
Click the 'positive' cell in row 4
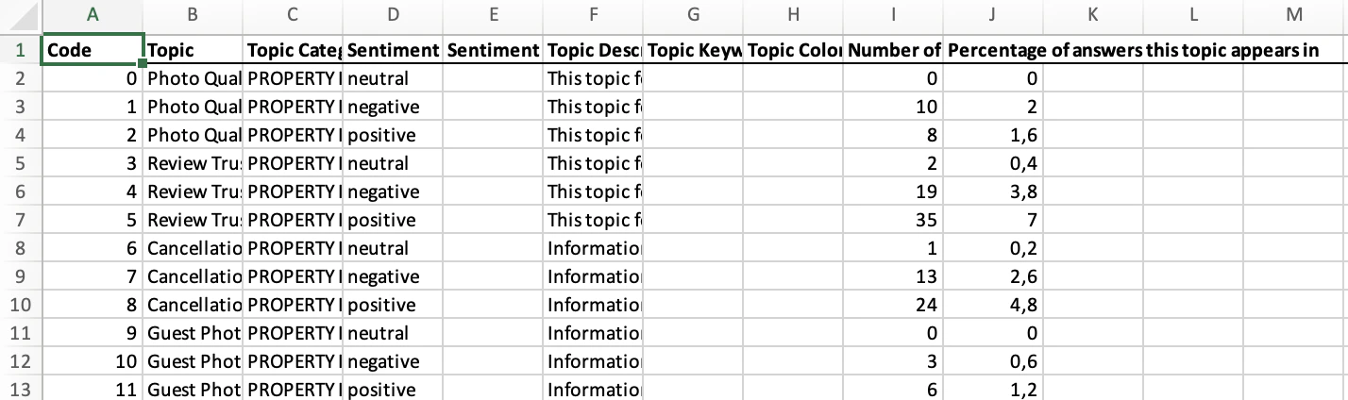pyautogui.click(x=393, y=135)
